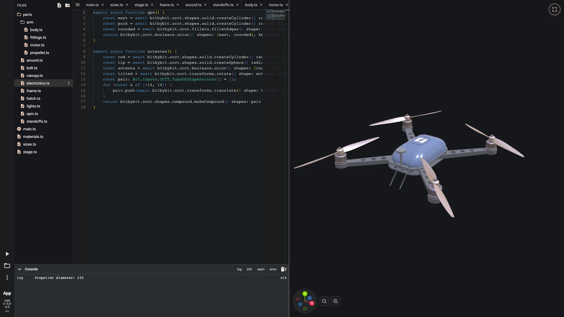Screen dimensions: 564x317
Task: Collapse the Console panel chevron
Action: pos(19,269)
